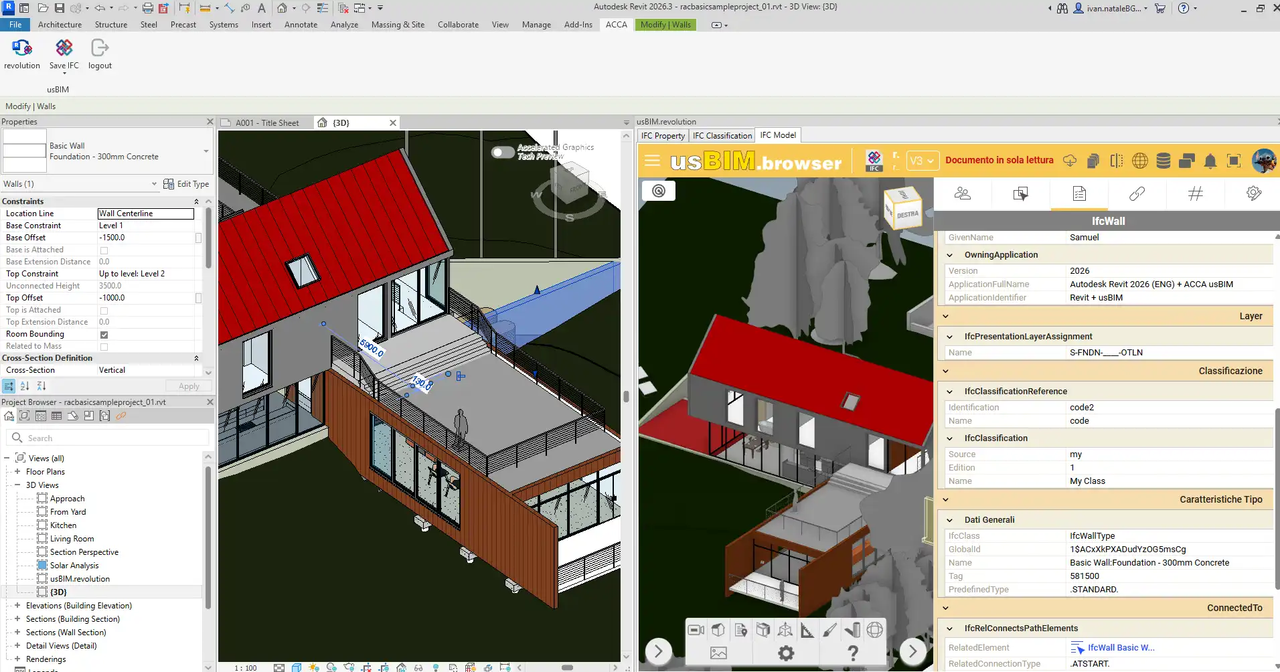Click the globe icon in usBIM header

1139,161
